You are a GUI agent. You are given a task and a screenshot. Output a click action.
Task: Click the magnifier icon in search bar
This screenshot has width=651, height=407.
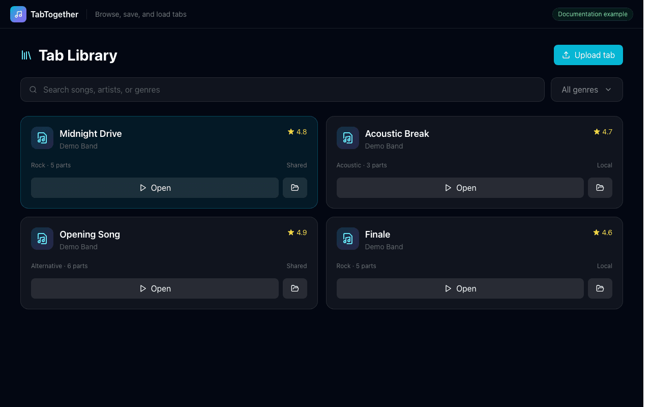click(x=33, y=90)
